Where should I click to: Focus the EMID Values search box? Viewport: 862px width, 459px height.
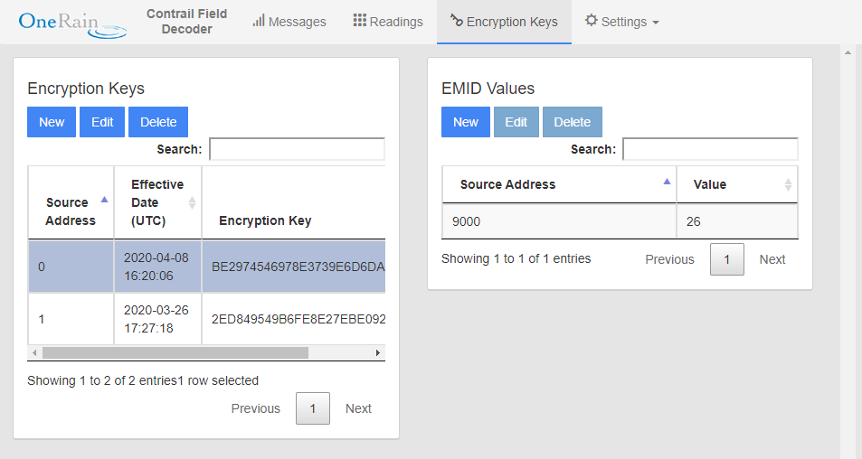(710, 149)
